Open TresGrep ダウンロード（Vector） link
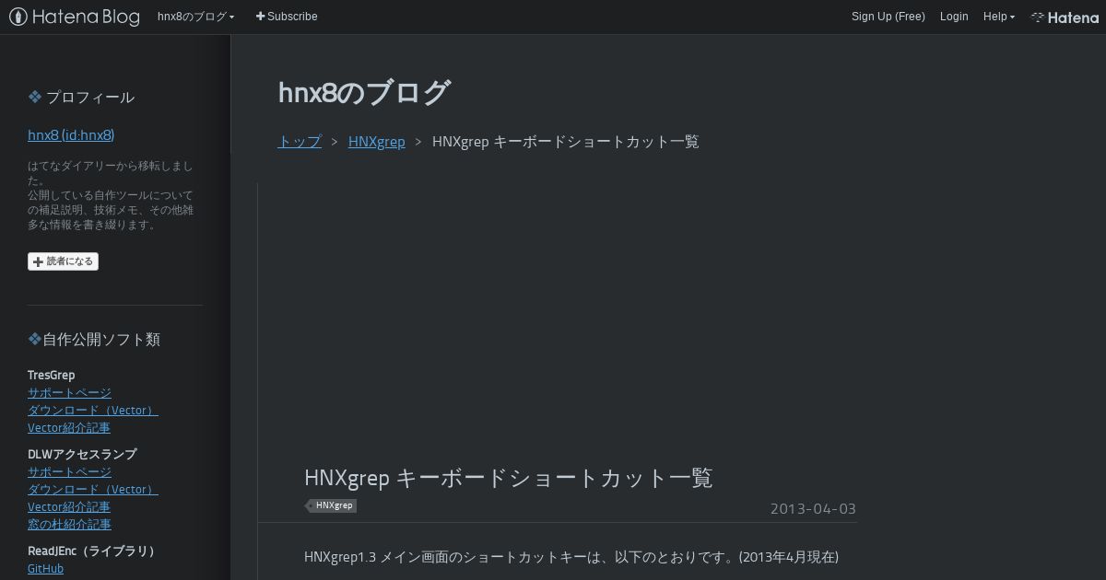This screenshot has width=1106, height=580. coord(93,410)
